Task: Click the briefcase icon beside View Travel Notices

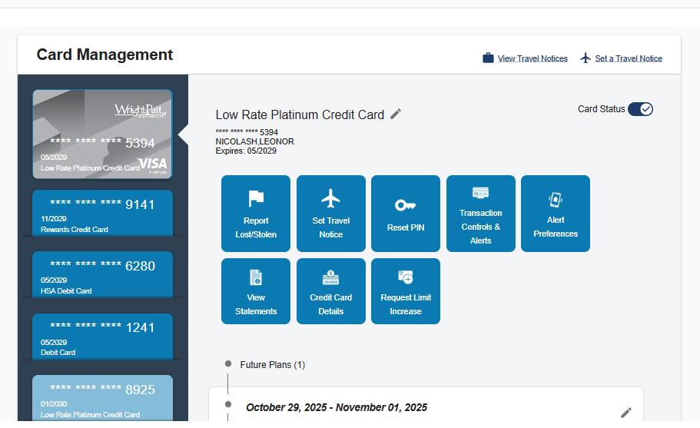Action: (x=488, y=58)
